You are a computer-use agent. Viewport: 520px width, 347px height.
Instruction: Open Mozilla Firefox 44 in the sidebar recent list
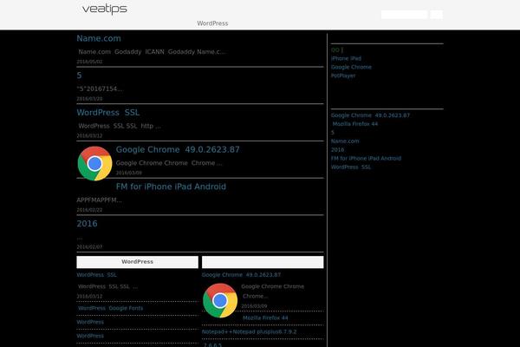click(354, 124)
